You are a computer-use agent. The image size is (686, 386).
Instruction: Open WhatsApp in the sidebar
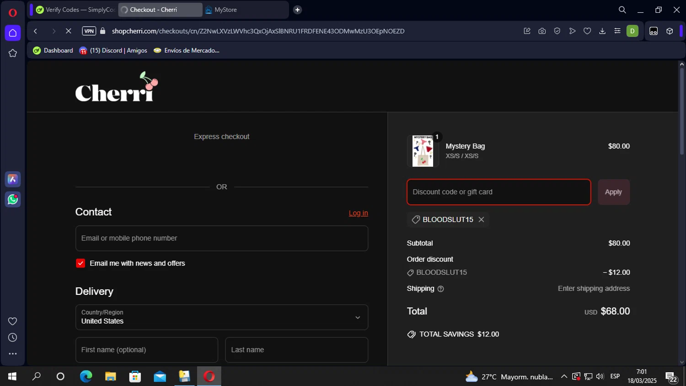point(13,200)
